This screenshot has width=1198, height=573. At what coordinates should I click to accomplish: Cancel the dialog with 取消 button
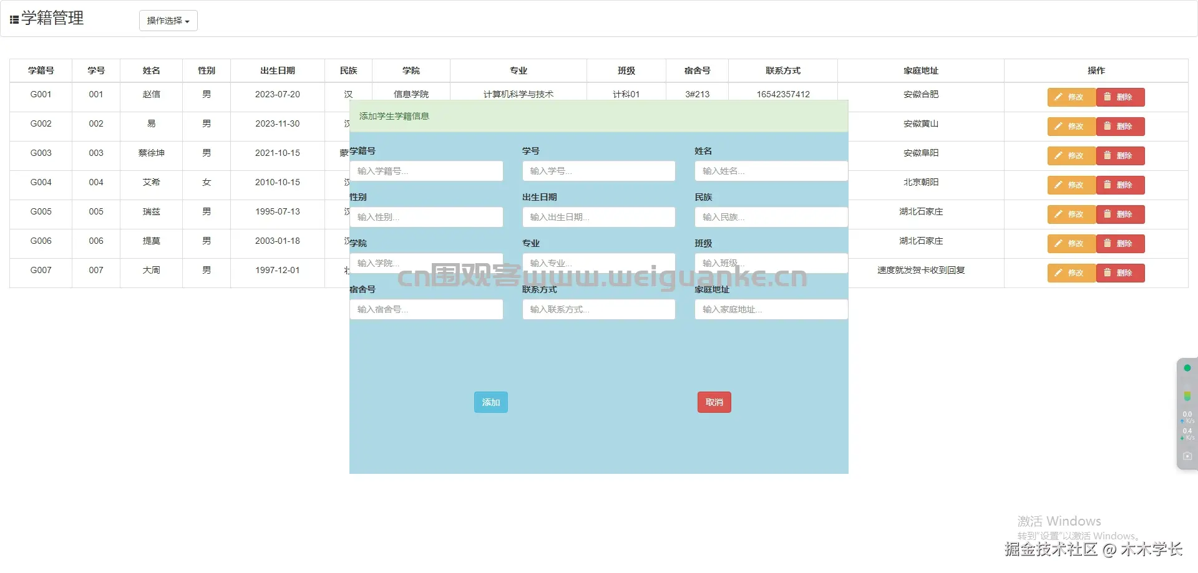pos(714,402)
